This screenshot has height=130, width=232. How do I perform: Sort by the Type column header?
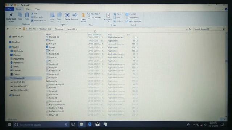coord(110,35)
